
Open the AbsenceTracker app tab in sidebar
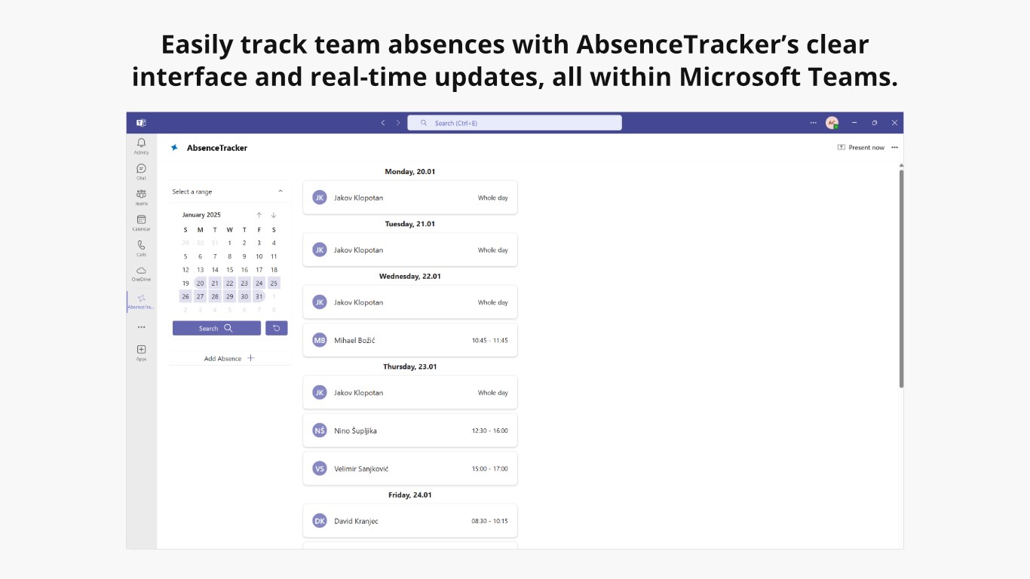click(141, 302)
